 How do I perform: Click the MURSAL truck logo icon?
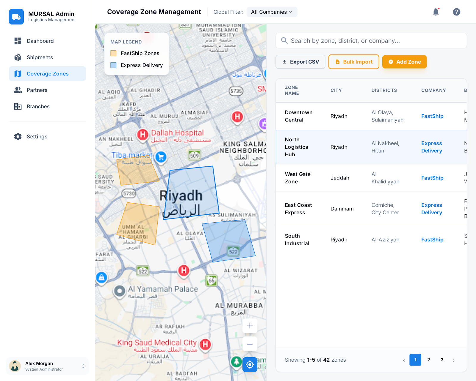pos(16,17)
